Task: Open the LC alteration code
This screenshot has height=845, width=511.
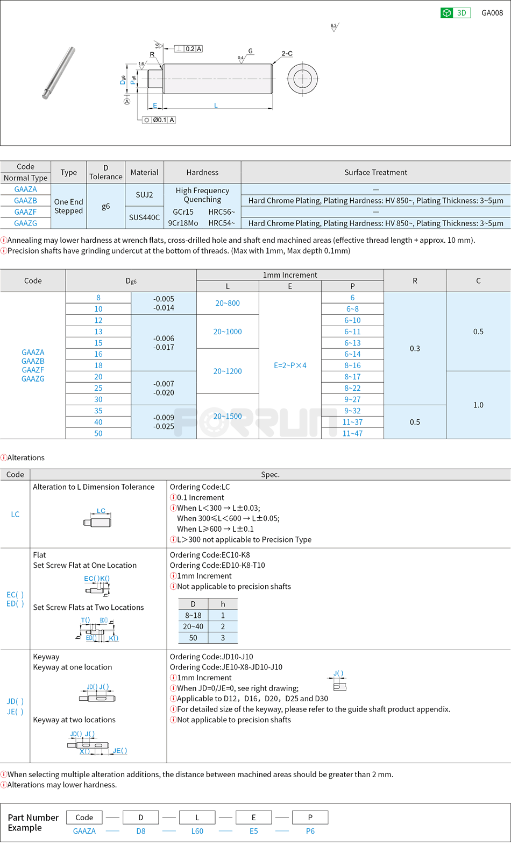Action: pos(15,515)
